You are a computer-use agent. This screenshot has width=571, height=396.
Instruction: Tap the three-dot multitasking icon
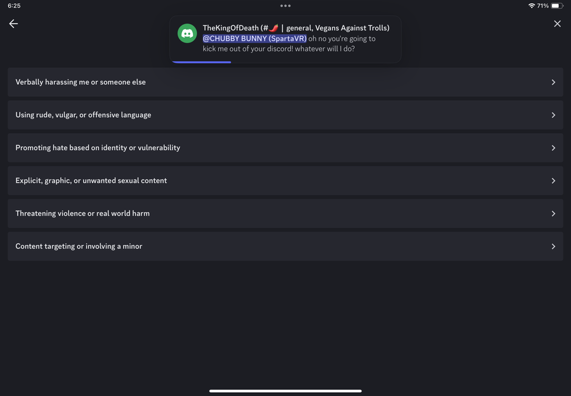[285, 6]
